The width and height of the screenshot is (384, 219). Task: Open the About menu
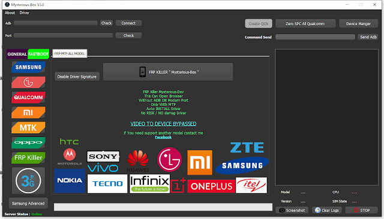coord(10,13)
